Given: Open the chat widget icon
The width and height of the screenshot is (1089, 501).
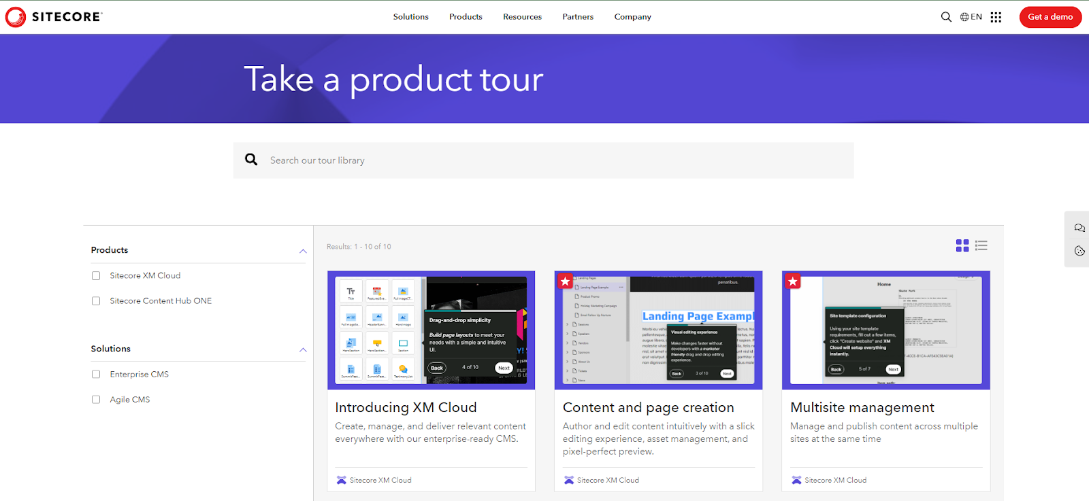Looking at the screenshot, I should pos(1079,228).
